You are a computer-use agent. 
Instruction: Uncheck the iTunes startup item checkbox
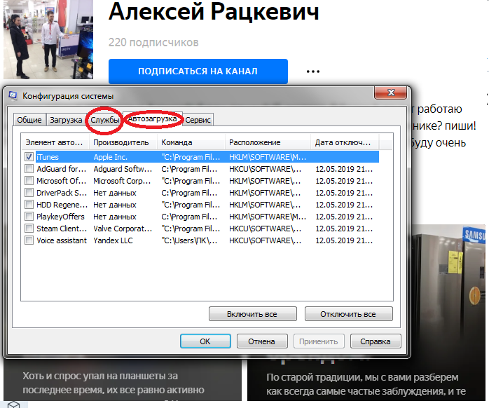pos(29,157)
